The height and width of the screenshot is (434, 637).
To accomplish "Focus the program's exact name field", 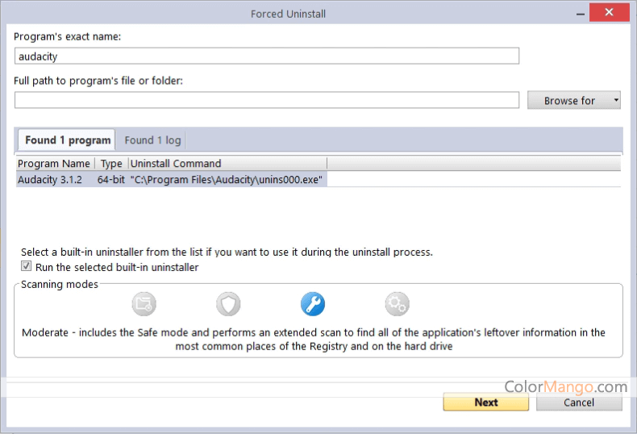I will 266,56.
